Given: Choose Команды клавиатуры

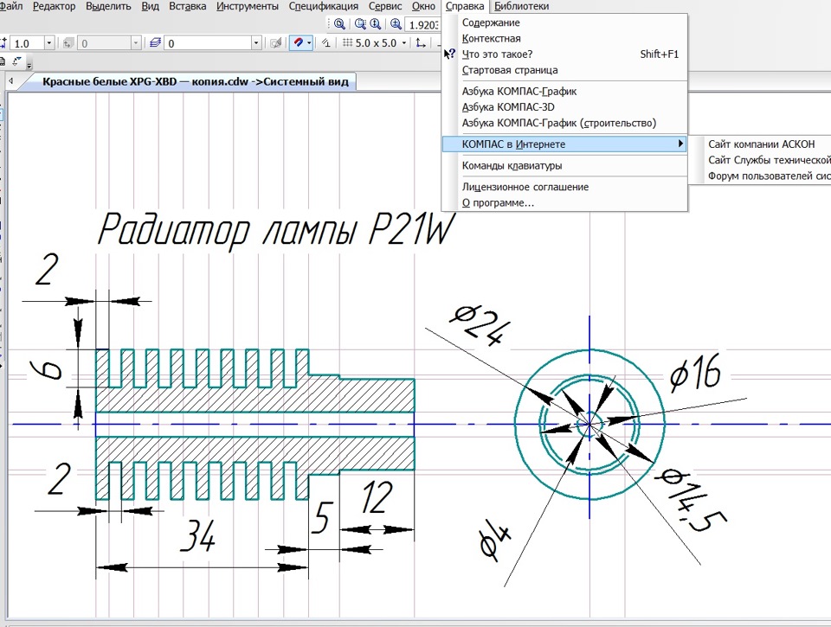Looking at the screenshot, I should pyautogui.click(x=565, y=166).
